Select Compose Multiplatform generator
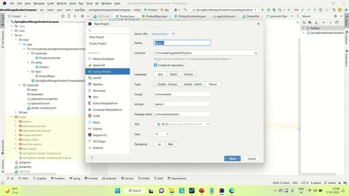The width and height of the screenshot is (349, 196). pos(107,110)
